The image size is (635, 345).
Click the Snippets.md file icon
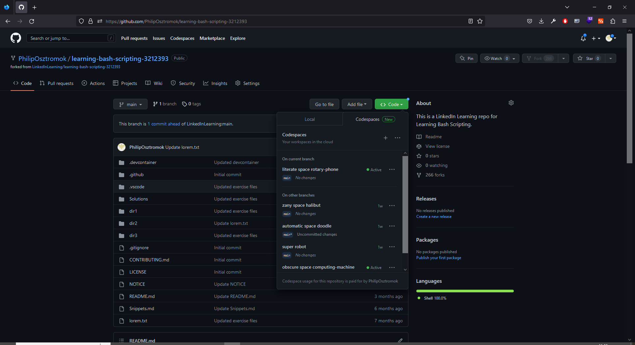(122, 308)
